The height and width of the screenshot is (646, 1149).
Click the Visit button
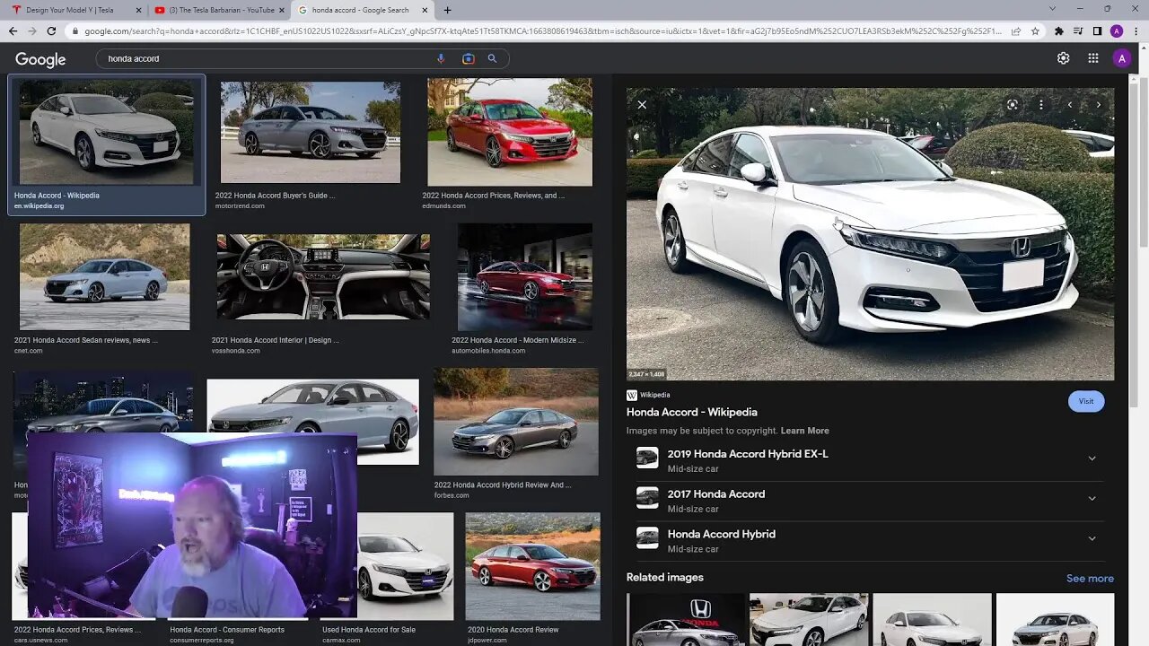pyautogui.click(x=1086, y=401)
